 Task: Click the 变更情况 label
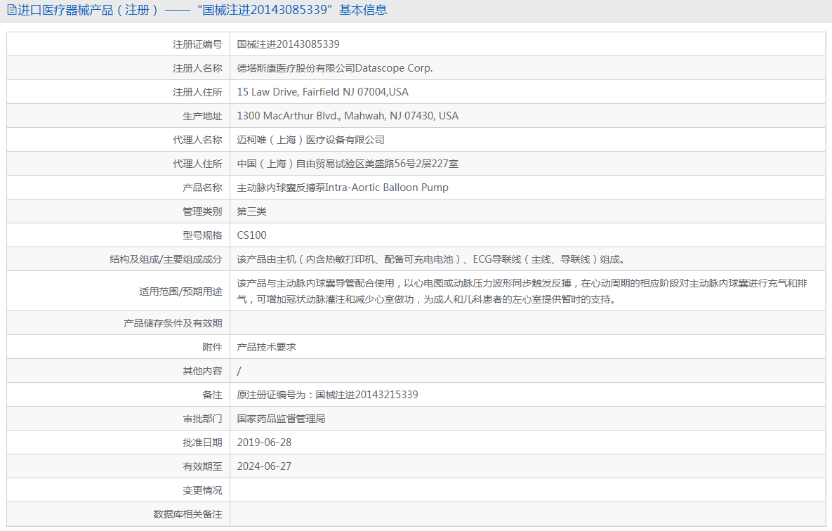203,491
